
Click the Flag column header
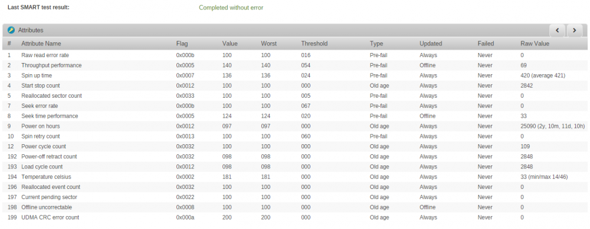182,44
